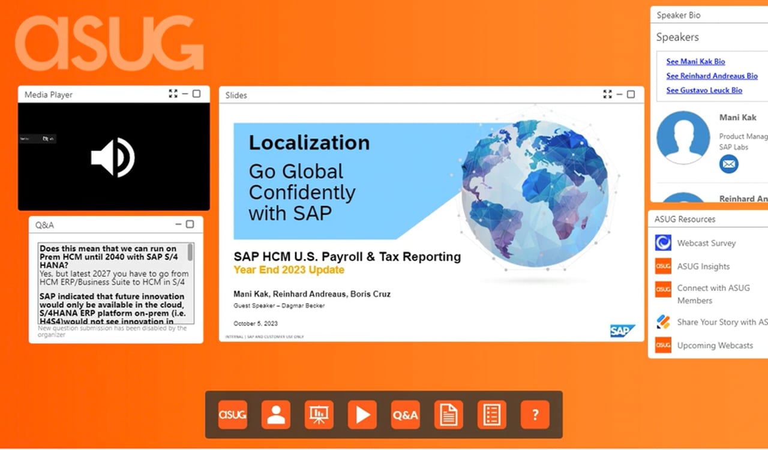
Task: Click the Share Your Story icon
Action: pyautogui.click(x=663, y=322)
